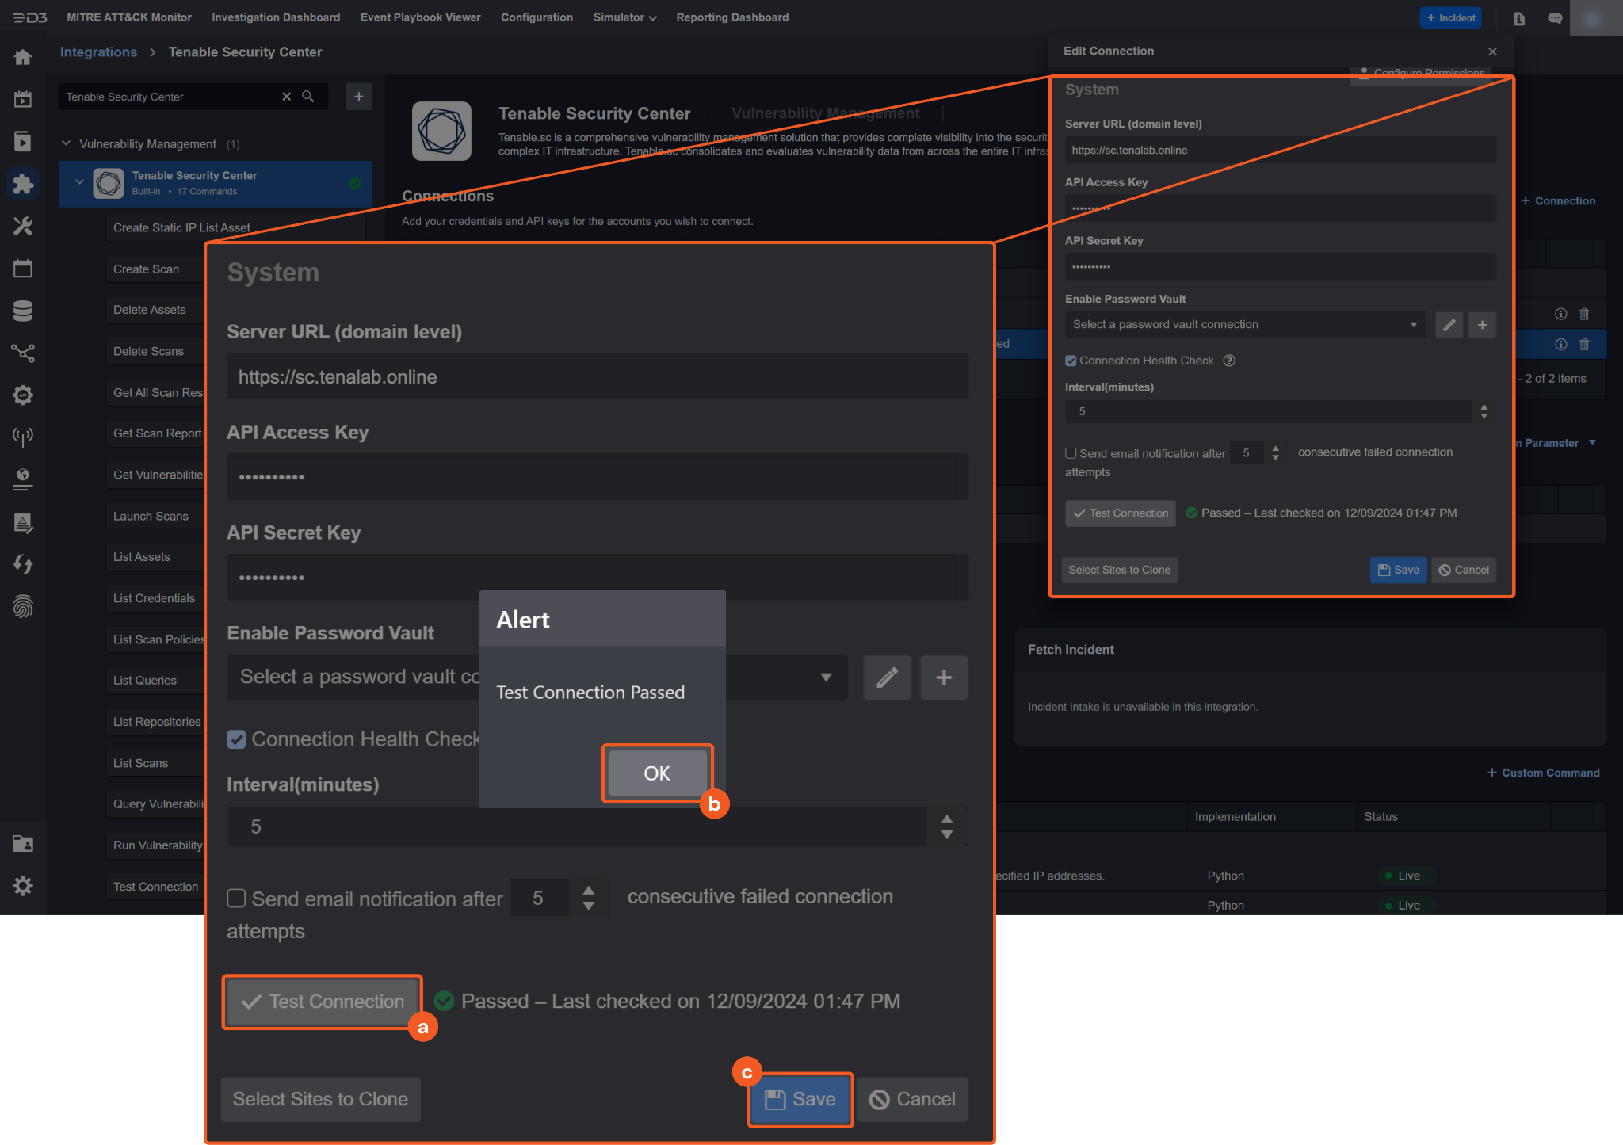1623x1145 pixels.
Task: Click the home icon in the left sidebar
Action: pyautogui.click(x=23, y=57)
